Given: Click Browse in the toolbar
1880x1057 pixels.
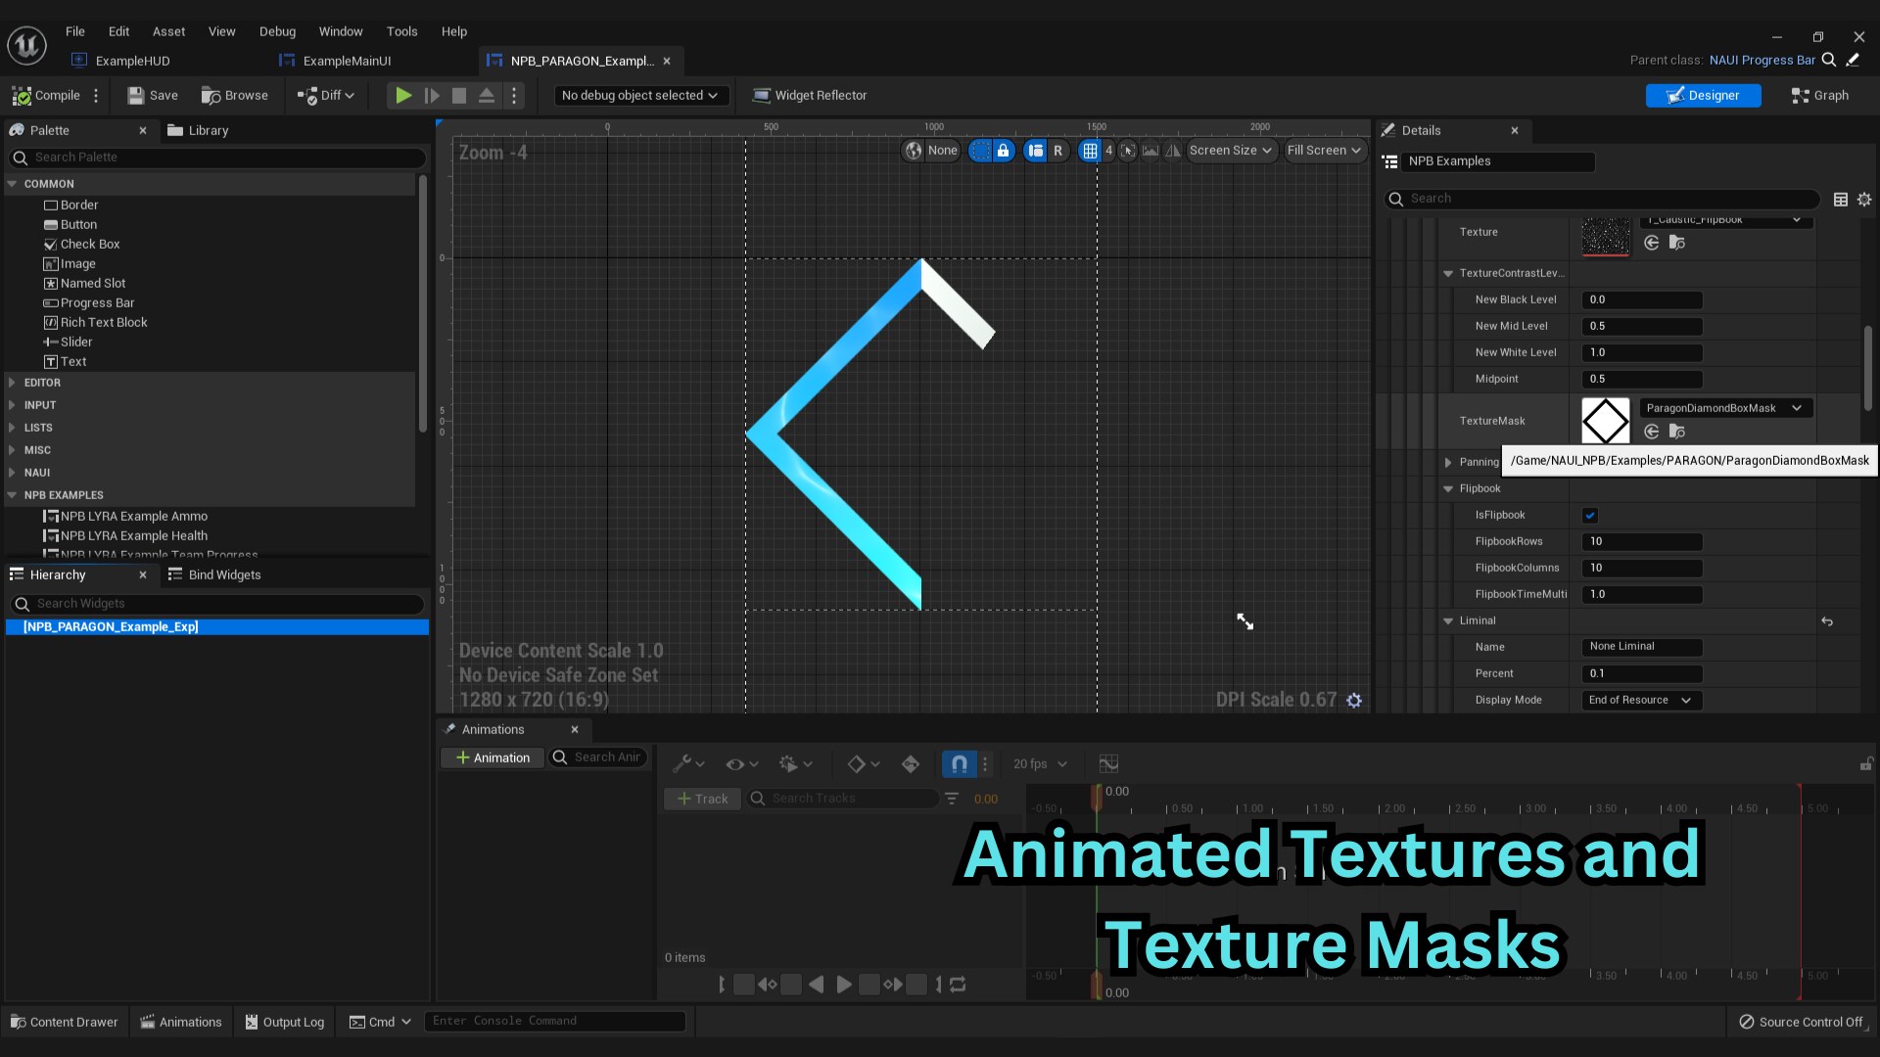Looking at the screenshot, I should tap(235, 95).
